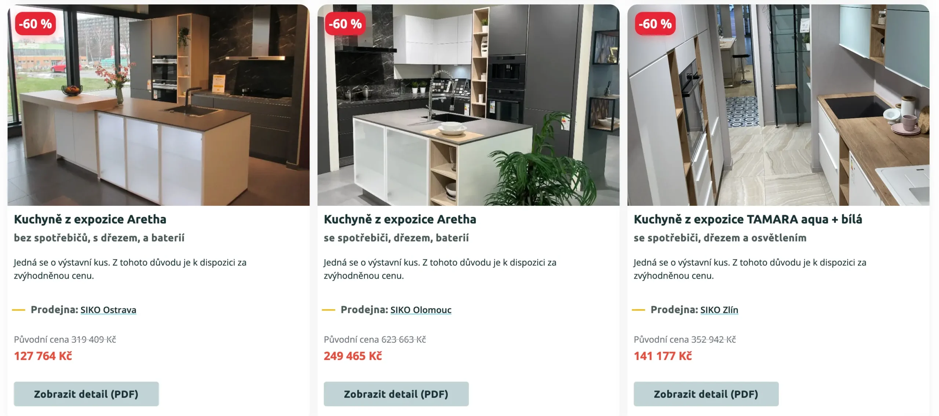
Task: Click the title of the first Aretha kitchen
Action: [x=90, y=219]
